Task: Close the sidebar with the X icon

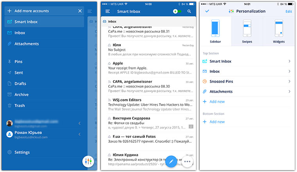Action: pos(80,11)
